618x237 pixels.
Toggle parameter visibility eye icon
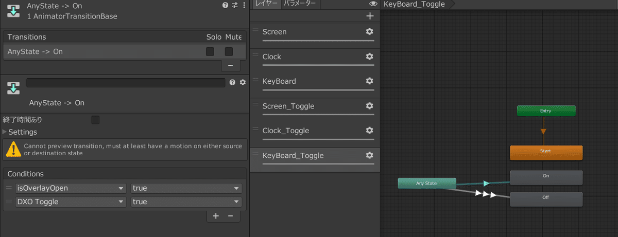pos(373,4)
